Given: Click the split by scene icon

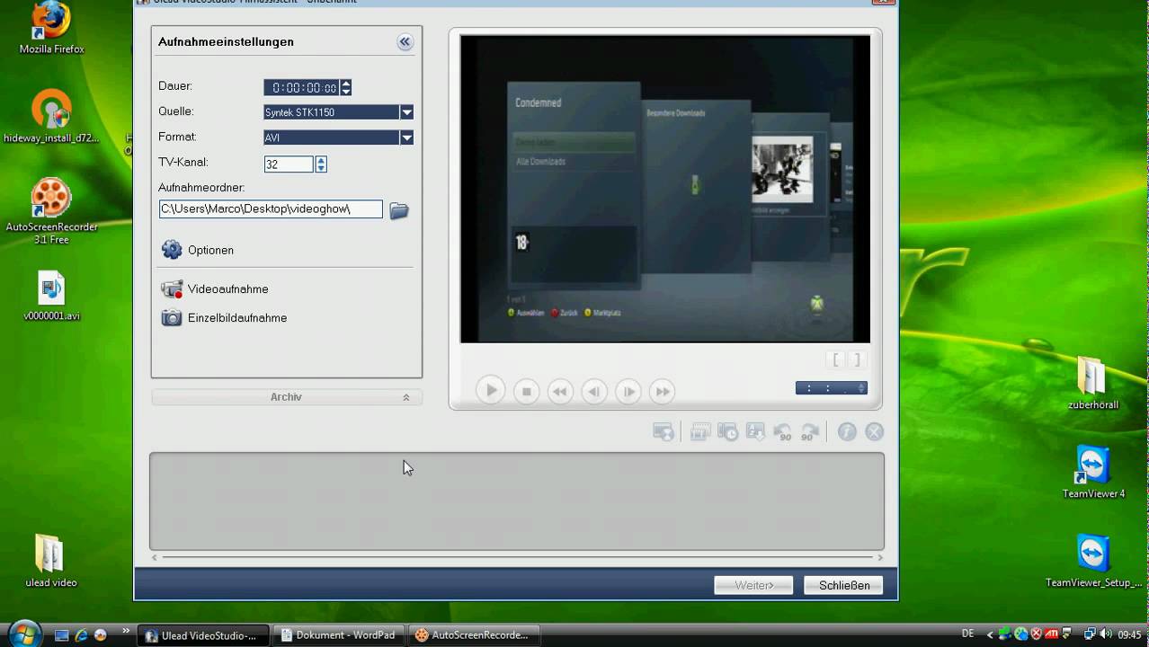Looking at the screenshot, I should (664, 432).
